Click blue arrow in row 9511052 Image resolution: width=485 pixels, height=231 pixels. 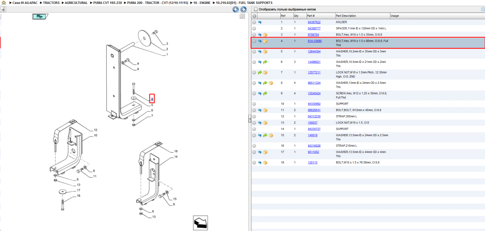[260, 152]
